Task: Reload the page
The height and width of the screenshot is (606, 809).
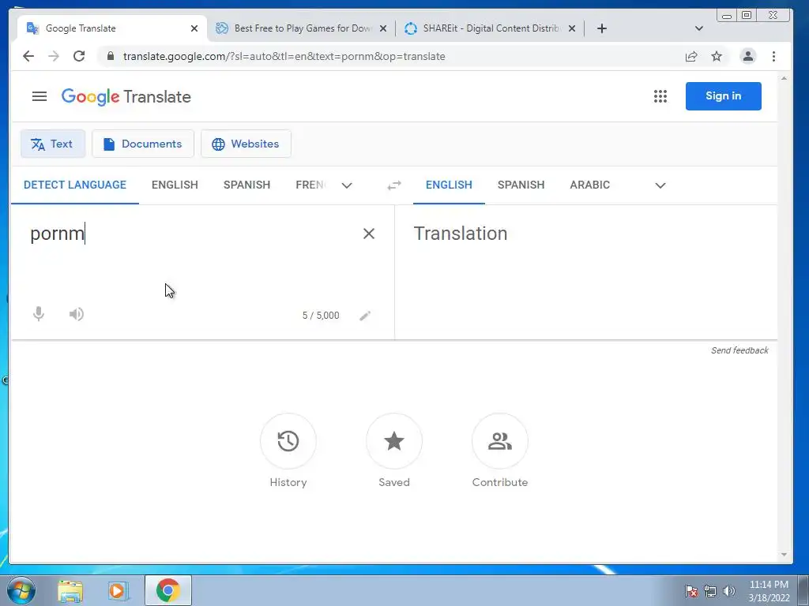Action: click(x=79, y=56)
